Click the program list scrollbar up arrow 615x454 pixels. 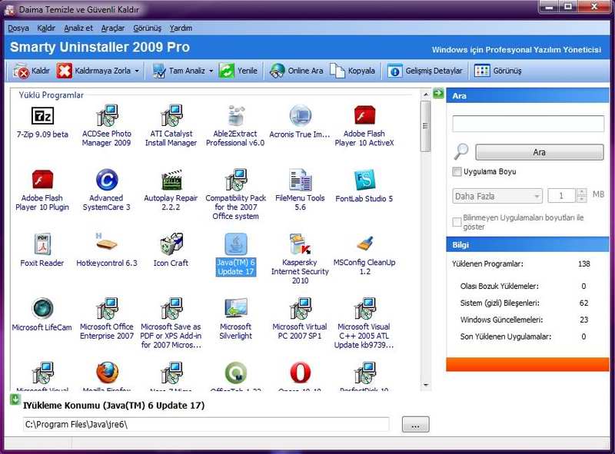click(426, 95)
